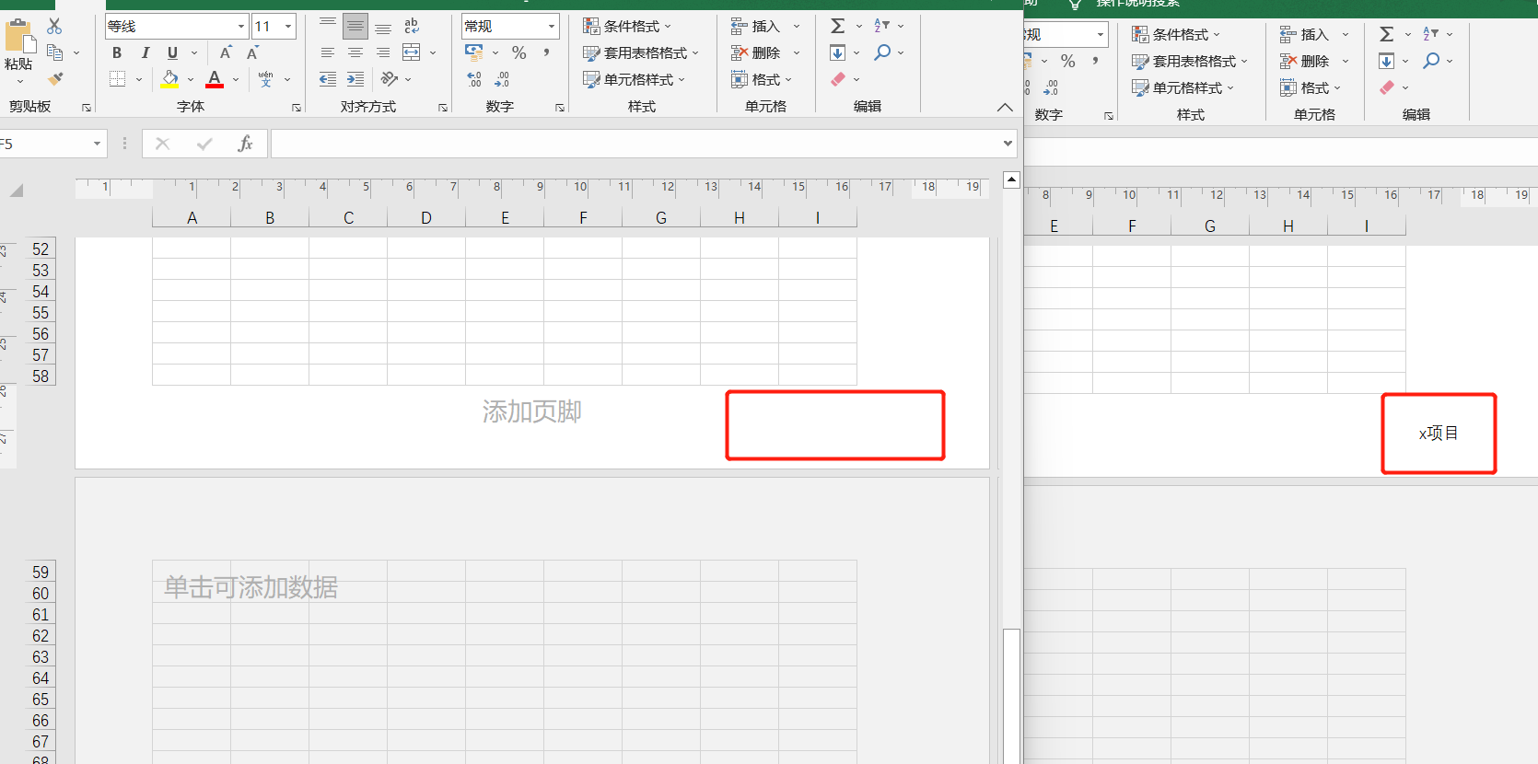Open 条件格式 menu in the right window
1538x764 pixels.
coord(1176,34)
